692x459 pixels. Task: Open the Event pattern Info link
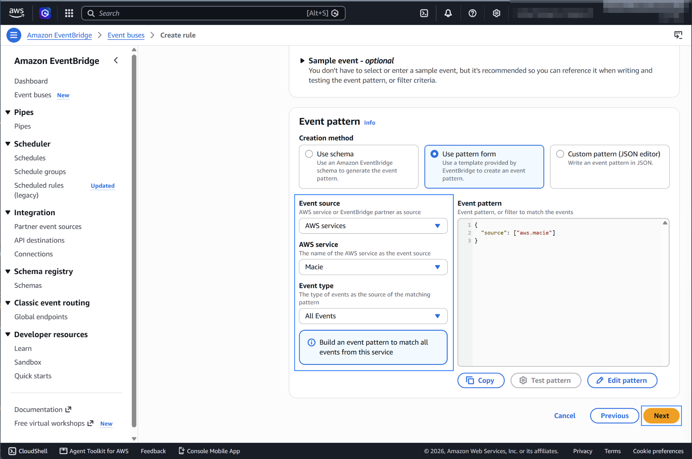[370, 122]
